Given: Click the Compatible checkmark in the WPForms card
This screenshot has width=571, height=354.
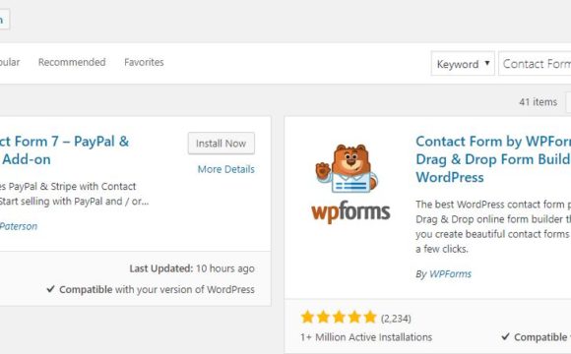Looking at the screenshot, I should [505, 336].
